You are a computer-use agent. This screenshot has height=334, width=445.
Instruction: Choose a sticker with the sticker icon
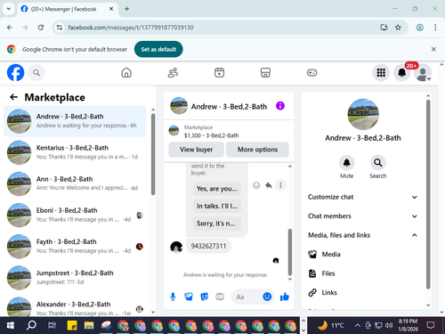[205, 297]
